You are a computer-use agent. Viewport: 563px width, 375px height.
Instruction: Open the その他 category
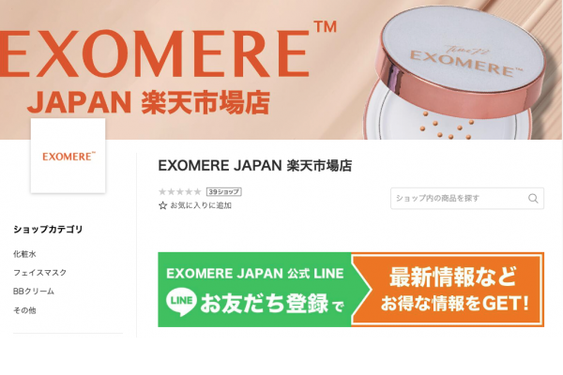pyautogui.click(x=24, y=310)
